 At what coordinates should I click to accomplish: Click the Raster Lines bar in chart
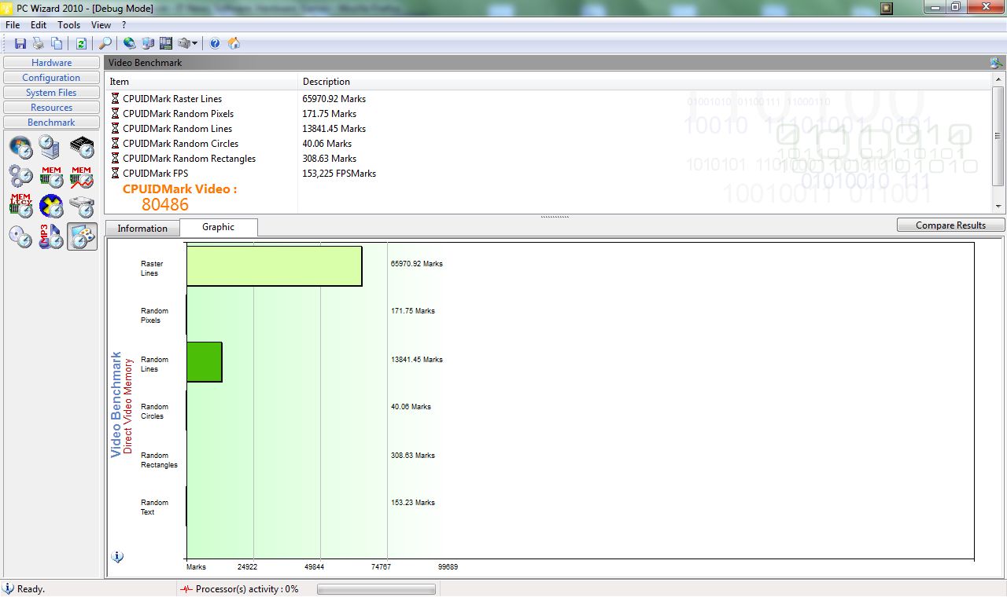click(274, 266)
